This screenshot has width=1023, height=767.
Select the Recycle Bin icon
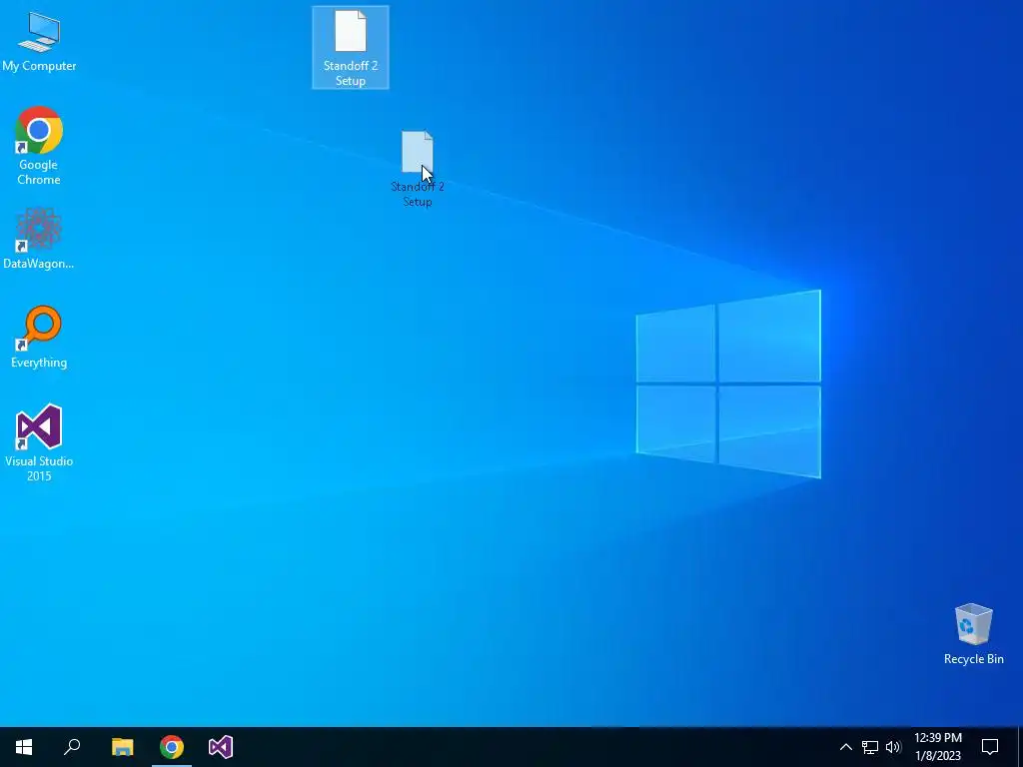(973, 633)
